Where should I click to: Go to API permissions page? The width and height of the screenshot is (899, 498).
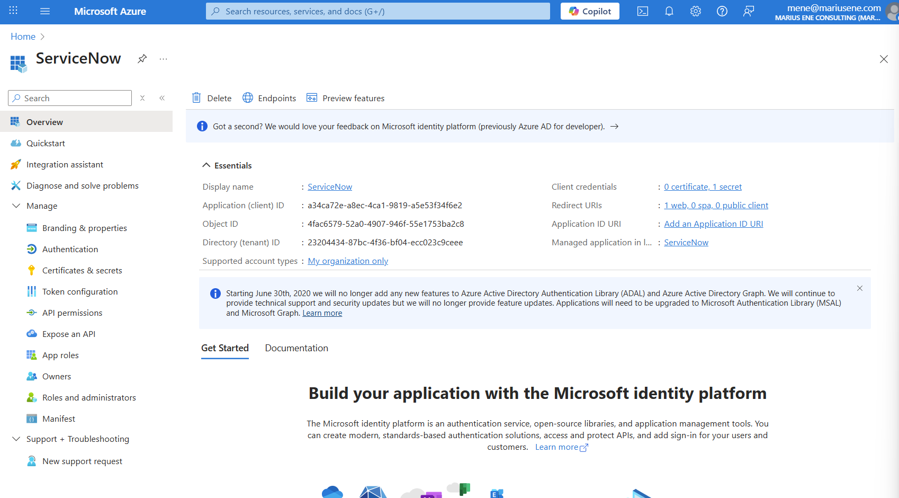(x=72, y=313)
